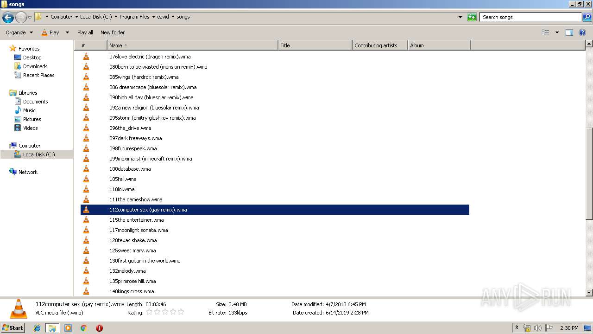Open Desktop in the navigation pane
Screen dimensions: 593x334
pos(32,58)
